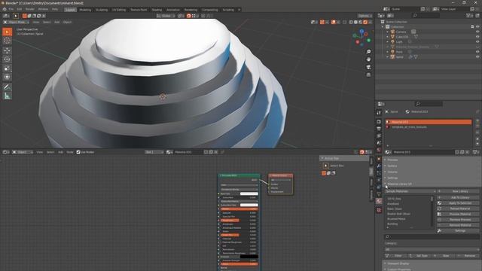Open the Tool properties tab icon
Image resolution: width=482 pixels, height=271 pixels.
pyautogui.click(x=379, y=113)
